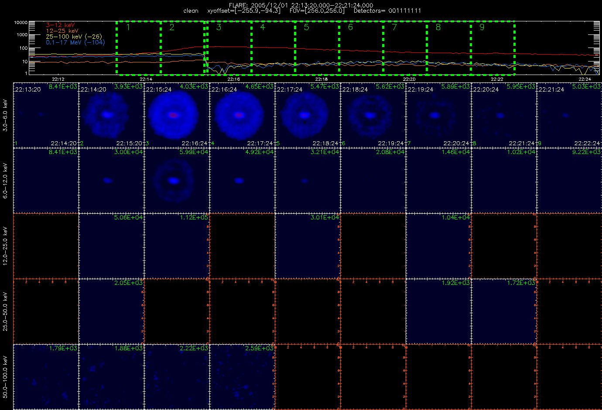The width and height of the screenshot is (602, 410).
Task: Click the word clean in the header
Action: coord(191,10)
